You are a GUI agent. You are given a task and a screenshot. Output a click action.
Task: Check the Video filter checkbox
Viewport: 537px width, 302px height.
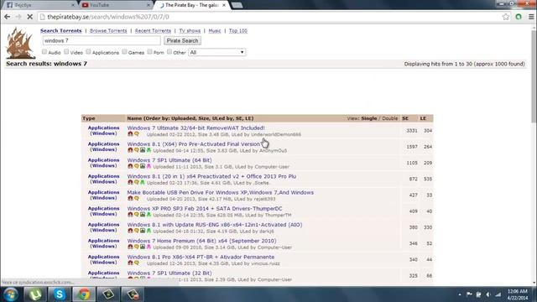(x=66, y=52)
